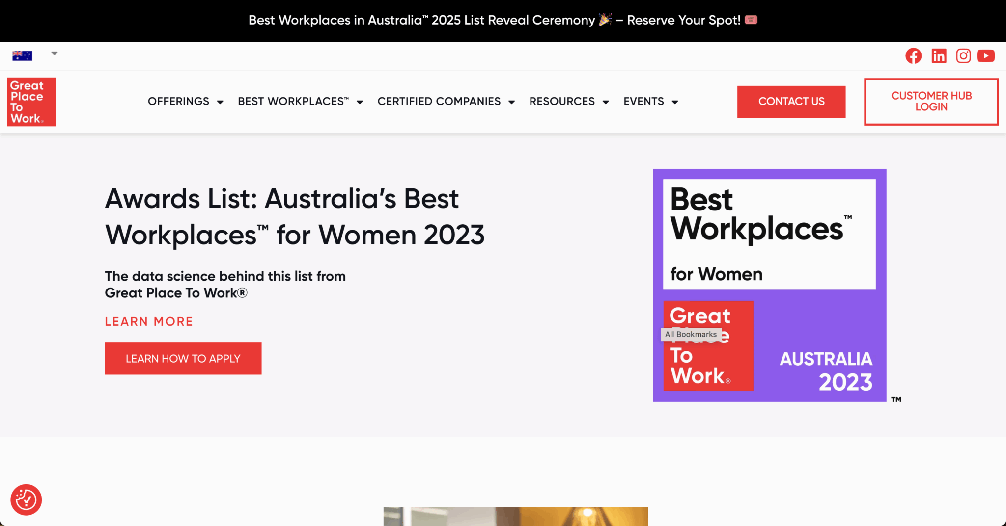The image size is (1006, 526).
Task: Click the Australian flag country icon
Action: tap(22, 56)
